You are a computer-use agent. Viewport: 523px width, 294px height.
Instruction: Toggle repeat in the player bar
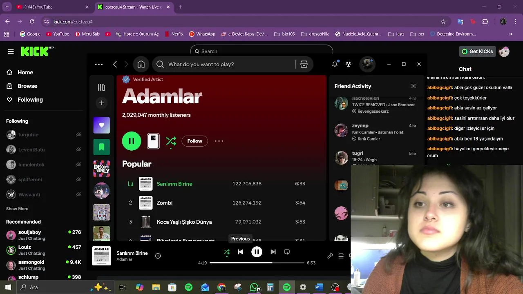click(x=287, y=252)
